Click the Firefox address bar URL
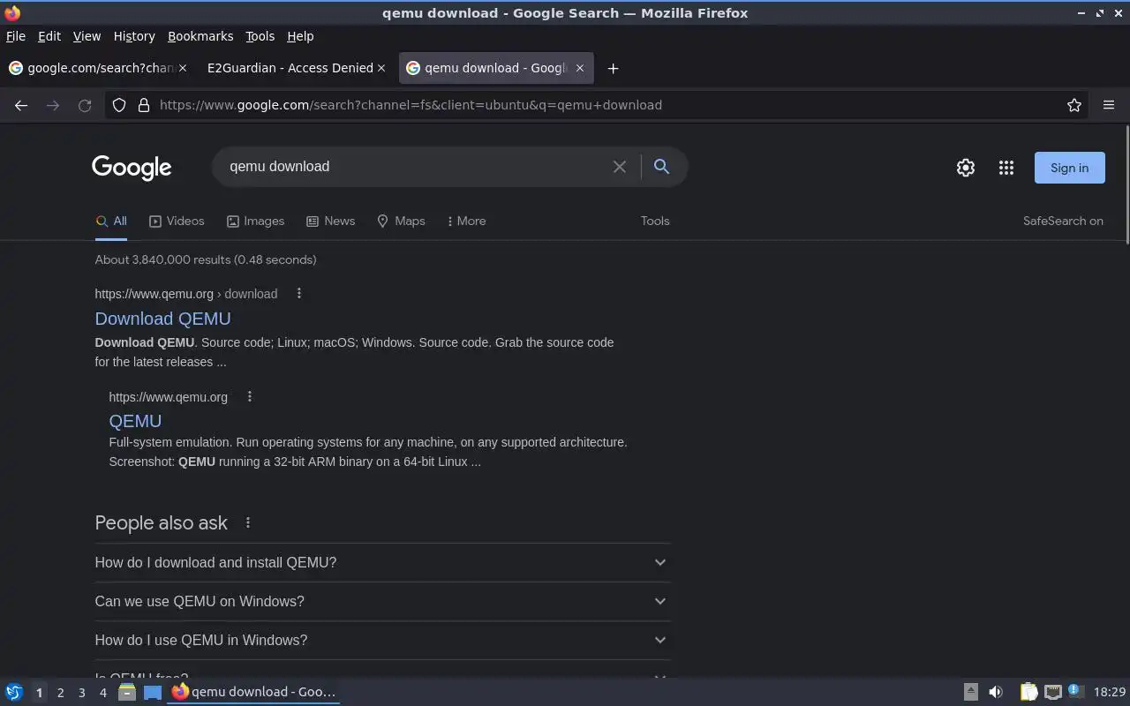The height and width of the screenshot is (706, 1130). tap(411, 105)
